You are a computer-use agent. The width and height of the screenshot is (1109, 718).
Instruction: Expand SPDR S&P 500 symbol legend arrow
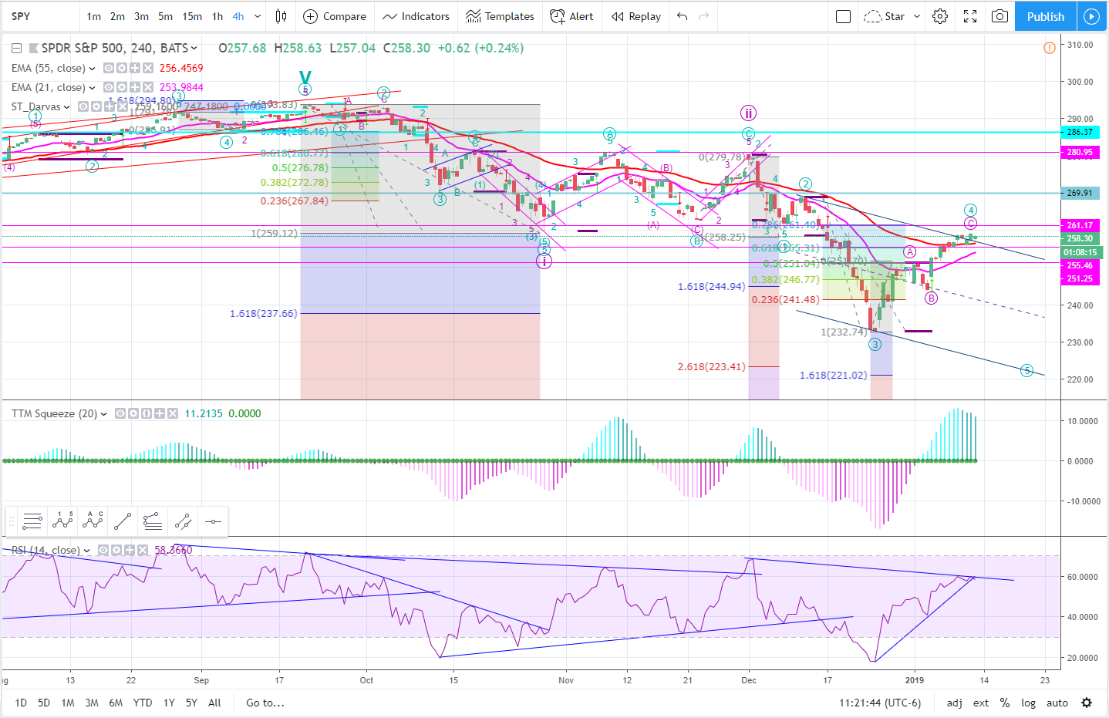194,48
